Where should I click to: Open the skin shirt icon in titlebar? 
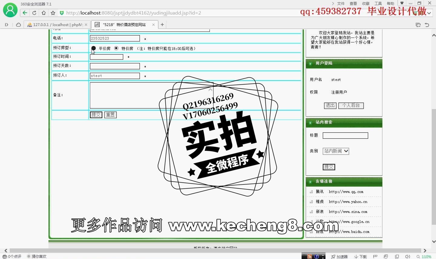point(402,3)
